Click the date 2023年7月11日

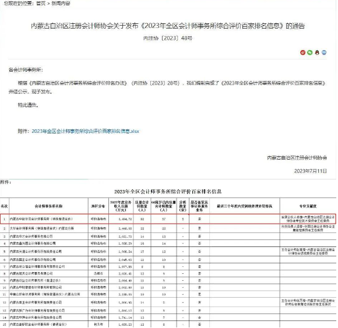click(311, 171)
